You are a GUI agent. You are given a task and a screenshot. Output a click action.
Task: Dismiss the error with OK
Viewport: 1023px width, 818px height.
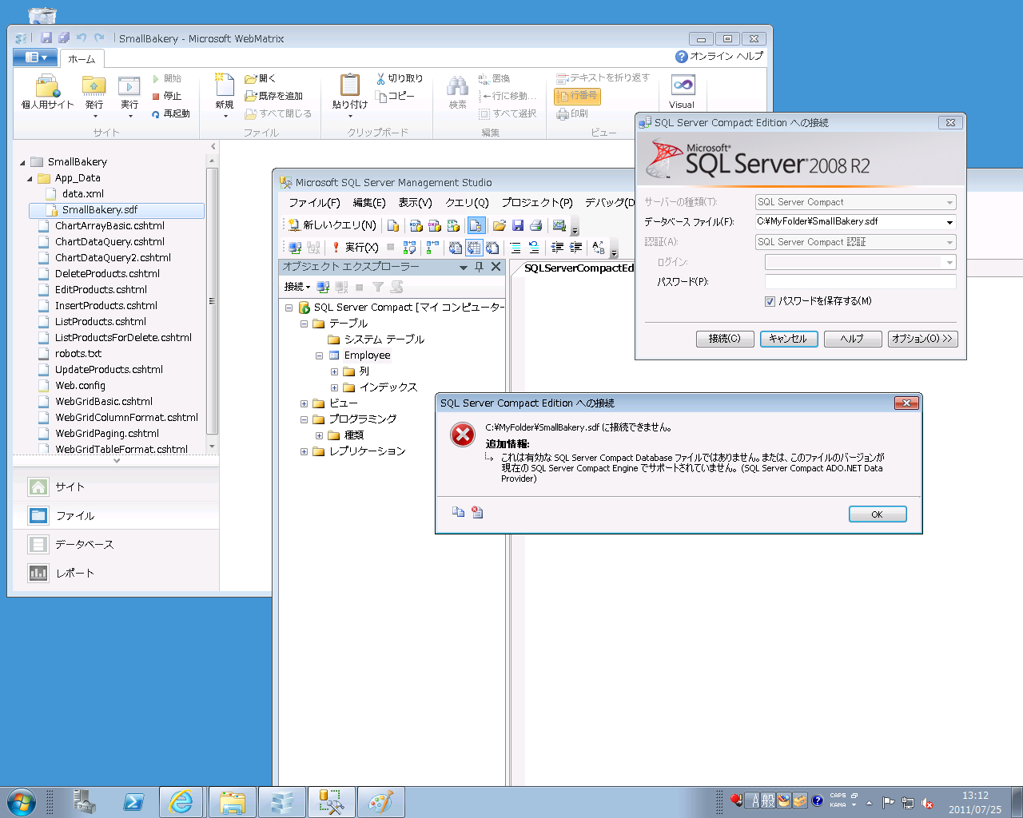[877, 514]
